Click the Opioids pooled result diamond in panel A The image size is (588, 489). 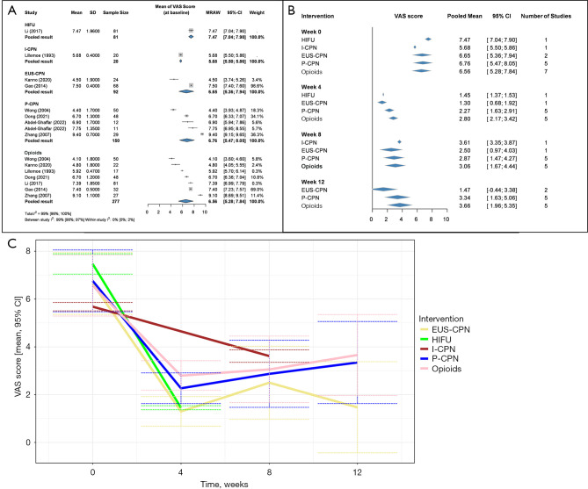[185, 201]
